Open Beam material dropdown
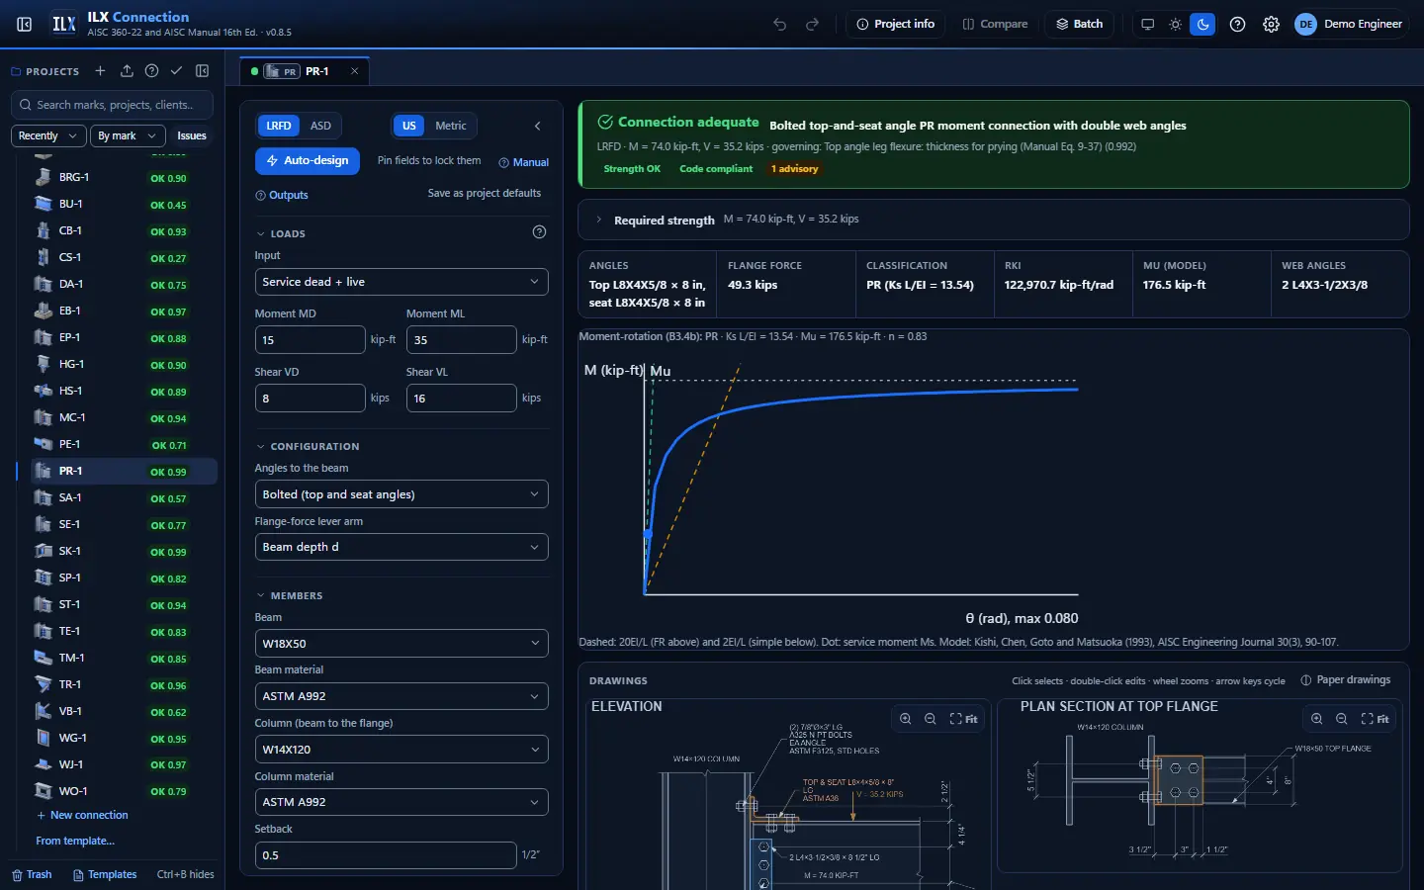 pyautogui.click(x=401, y=696)
